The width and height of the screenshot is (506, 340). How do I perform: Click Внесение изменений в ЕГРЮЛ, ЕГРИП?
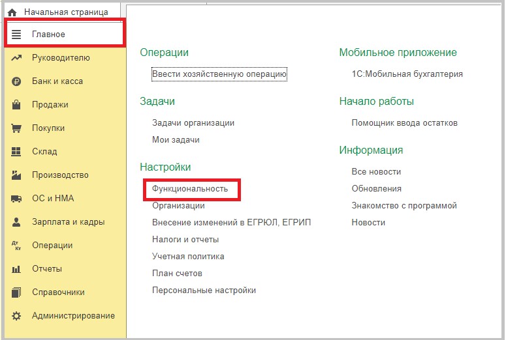click(x=231, y=223)
